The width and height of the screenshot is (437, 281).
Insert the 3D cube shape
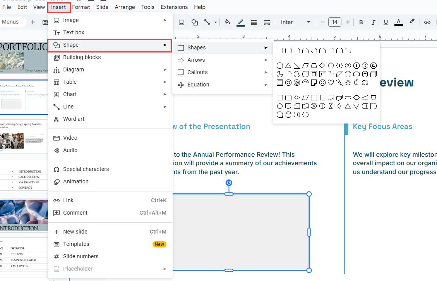tap(374, 74)
